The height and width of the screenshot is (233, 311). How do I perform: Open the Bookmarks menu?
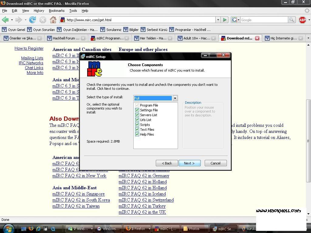coord(57,11)
